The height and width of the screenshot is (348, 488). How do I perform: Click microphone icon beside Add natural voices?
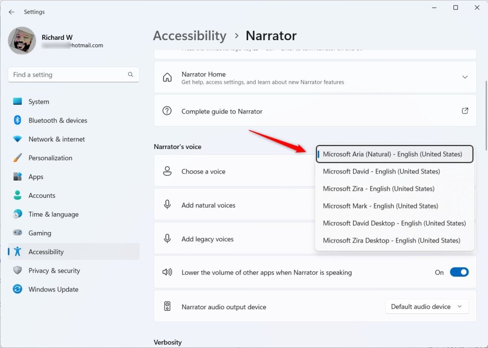pyautogui.click(x=167, y=205)
